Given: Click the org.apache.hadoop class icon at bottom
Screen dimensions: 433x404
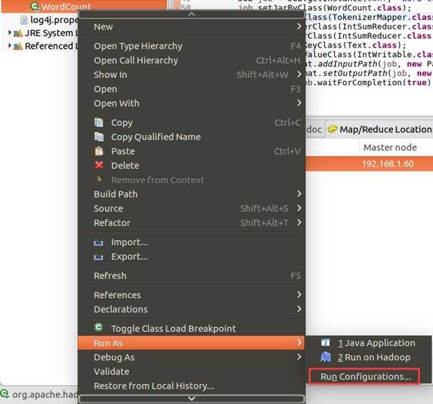Looking at the screenshot, I should coord(5,394).
